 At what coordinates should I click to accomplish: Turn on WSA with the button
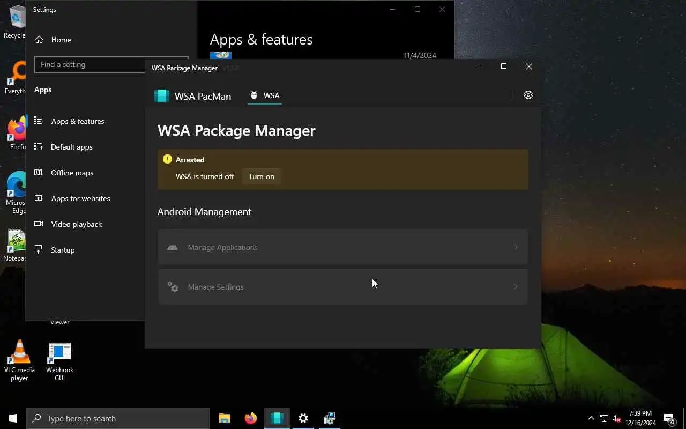coord(261,176)
